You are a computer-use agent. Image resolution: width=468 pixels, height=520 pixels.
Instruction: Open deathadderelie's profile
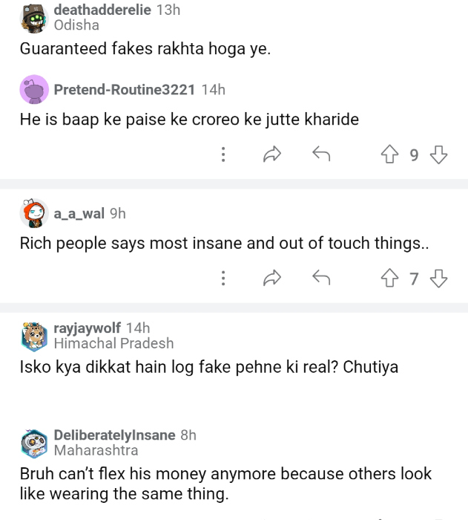(x=102, y=10)
